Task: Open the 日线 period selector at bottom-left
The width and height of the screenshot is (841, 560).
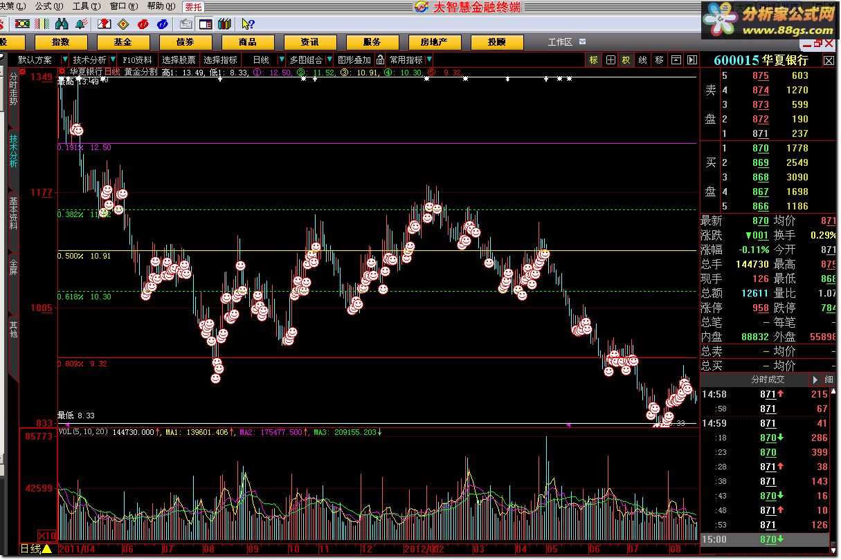Action: click(x=36, y=549)
